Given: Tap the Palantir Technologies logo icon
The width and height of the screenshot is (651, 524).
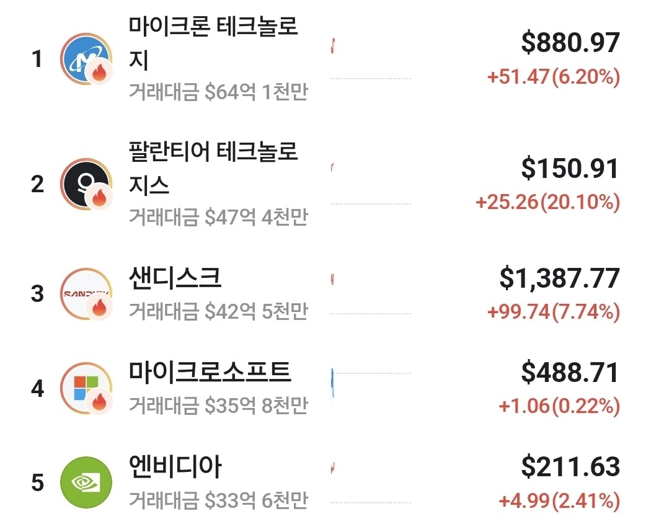Looking at the screenshot, I should pos(86,184).
